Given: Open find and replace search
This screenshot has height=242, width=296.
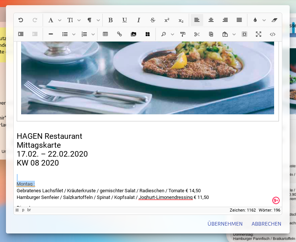Looking at the screenshot, I should [x=163, y=34].
